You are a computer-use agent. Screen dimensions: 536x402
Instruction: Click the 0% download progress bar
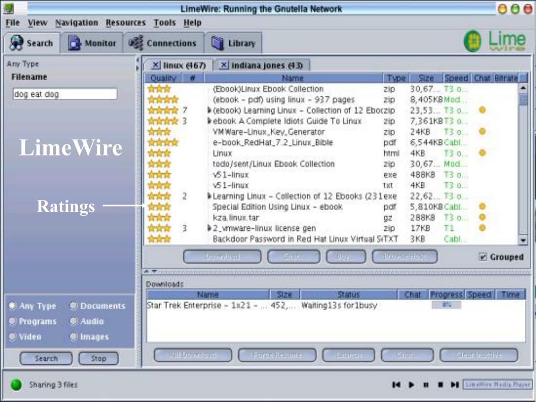[446, 305]
